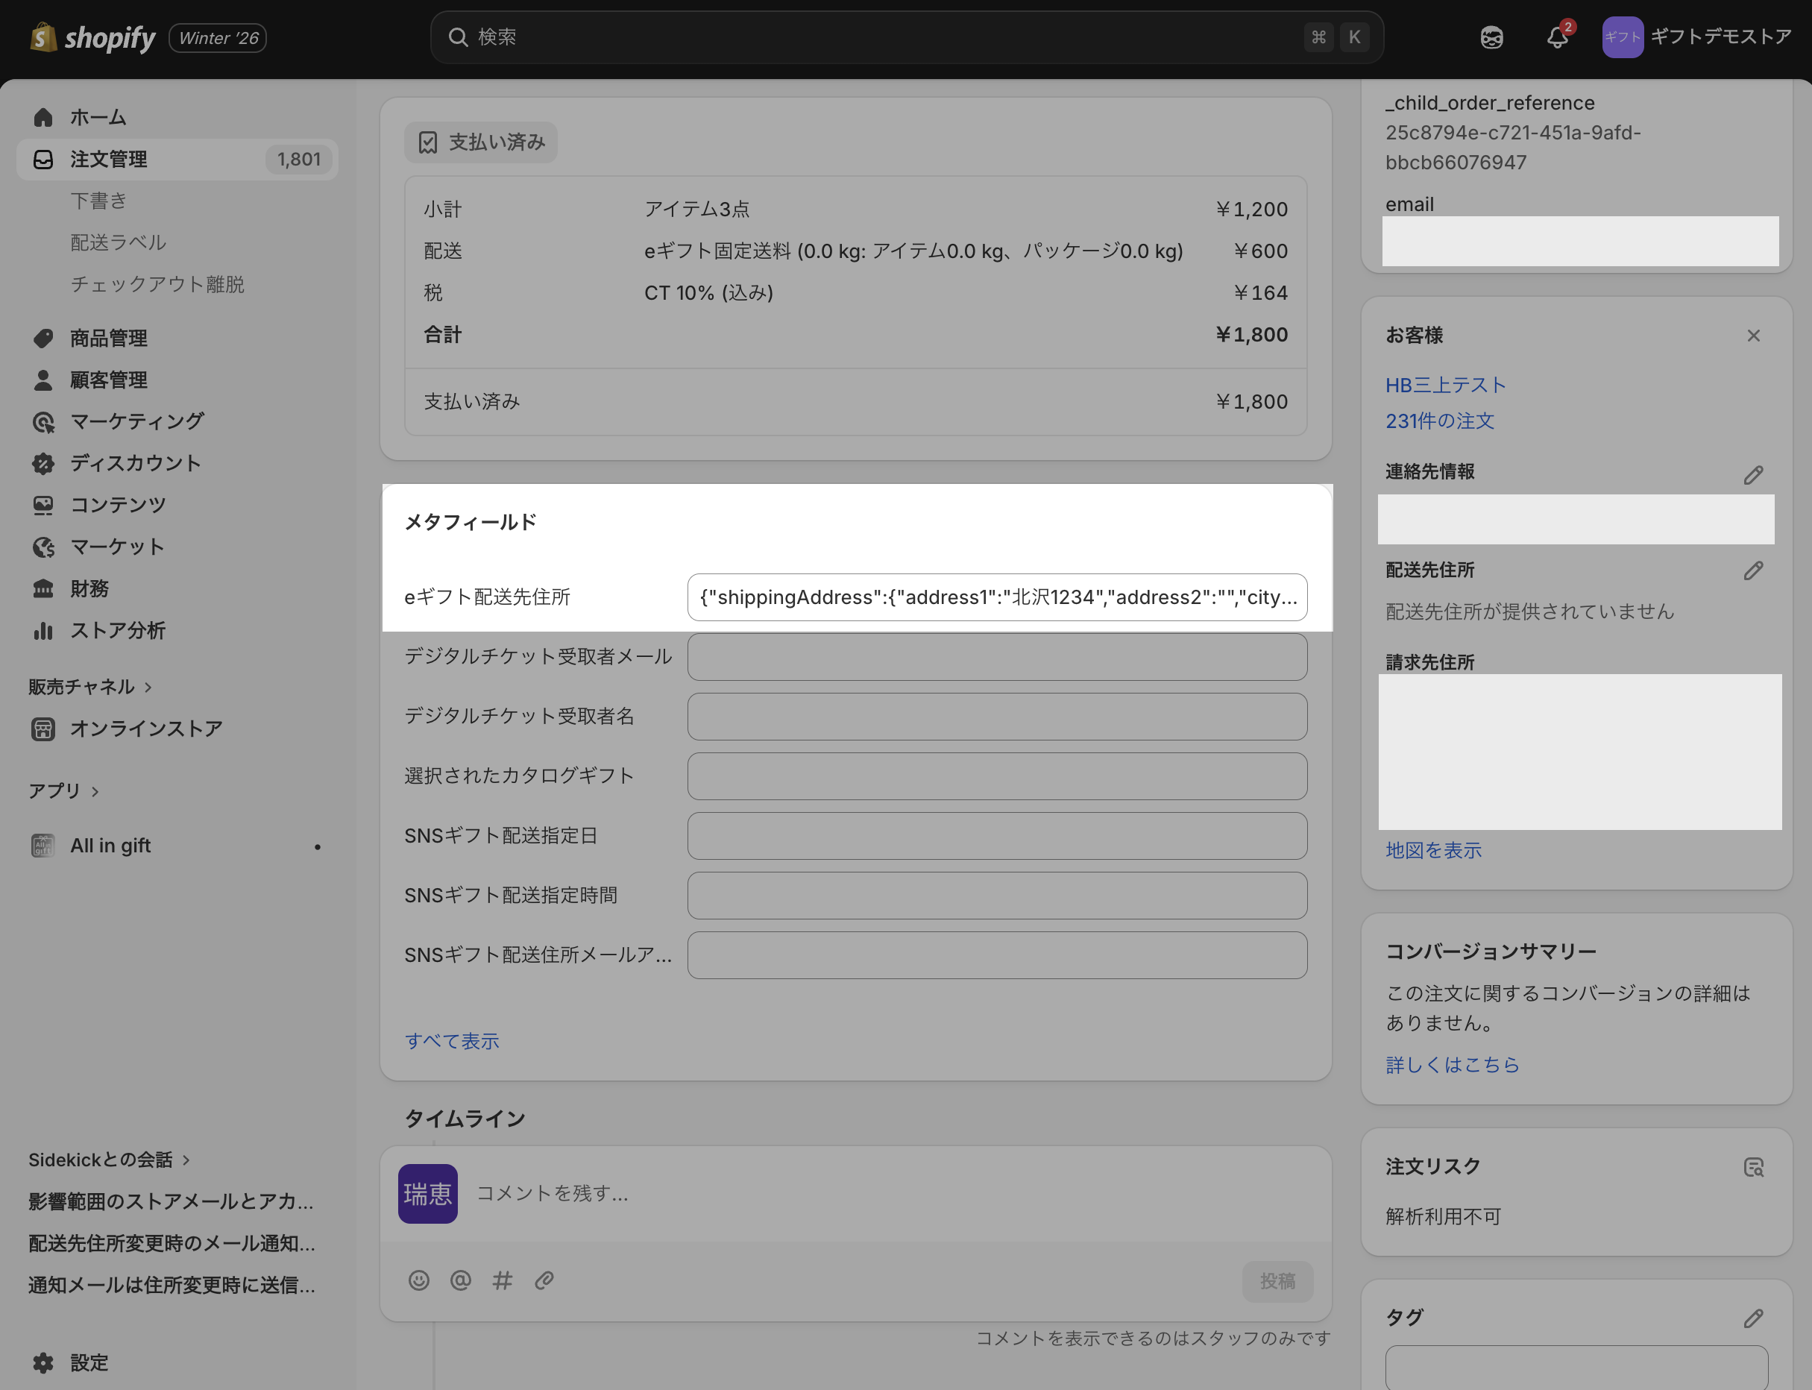
Task: Go to 下書き under orders
Action: pyautogui.click(x=98, y=201)
